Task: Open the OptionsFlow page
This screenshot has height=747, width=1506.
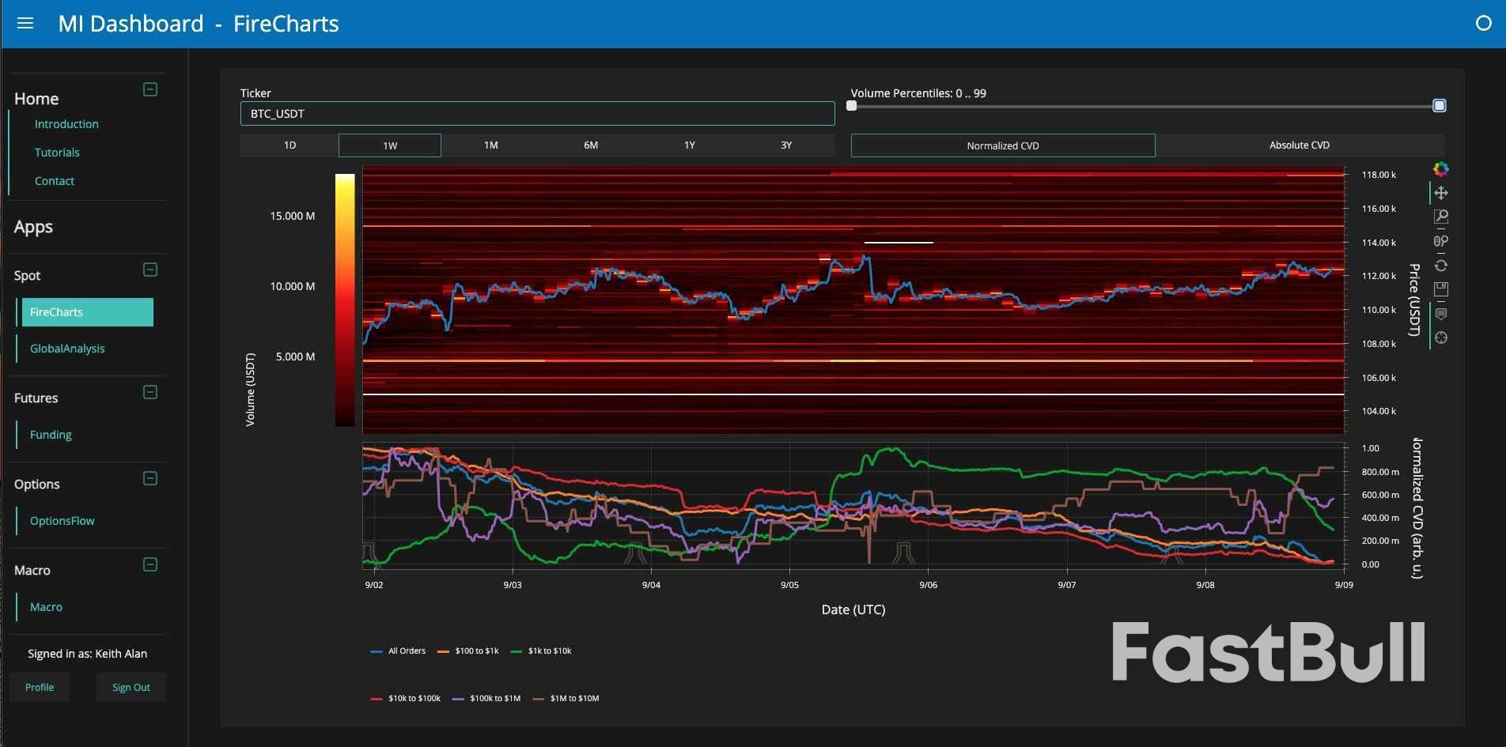Action: click(62, 521)
